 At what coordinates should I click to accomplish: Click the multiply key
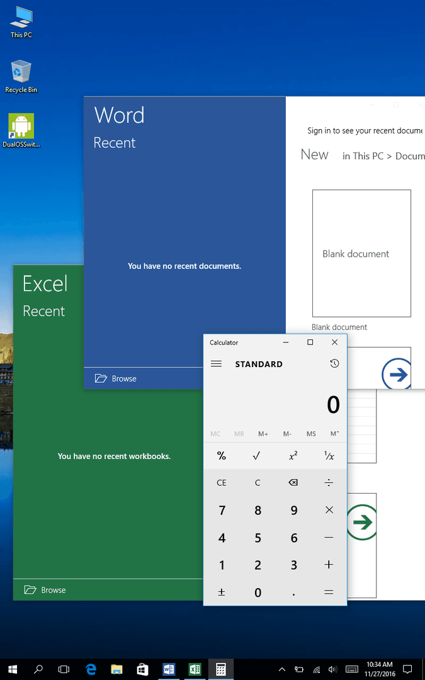(x=329, y=510)
